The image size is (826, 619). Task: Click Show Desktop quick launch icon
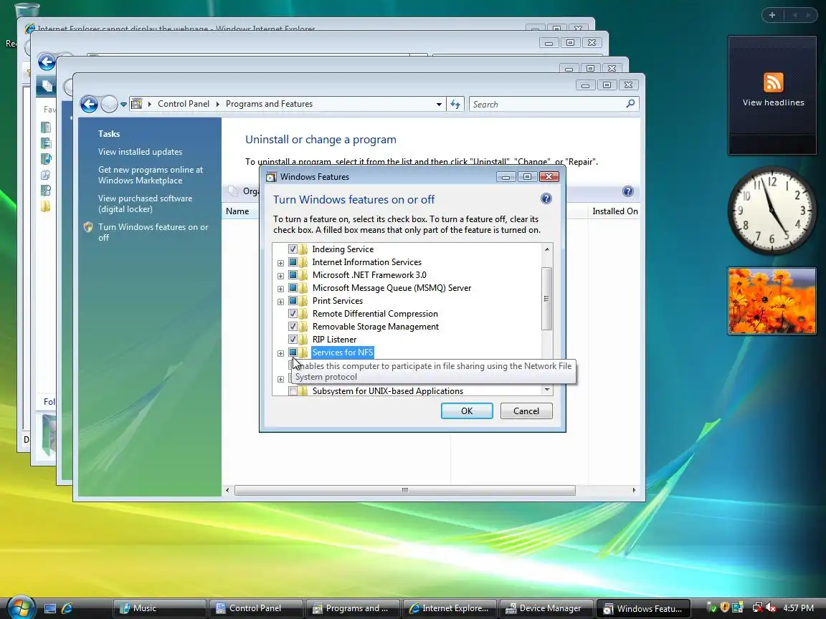[50, 608]
